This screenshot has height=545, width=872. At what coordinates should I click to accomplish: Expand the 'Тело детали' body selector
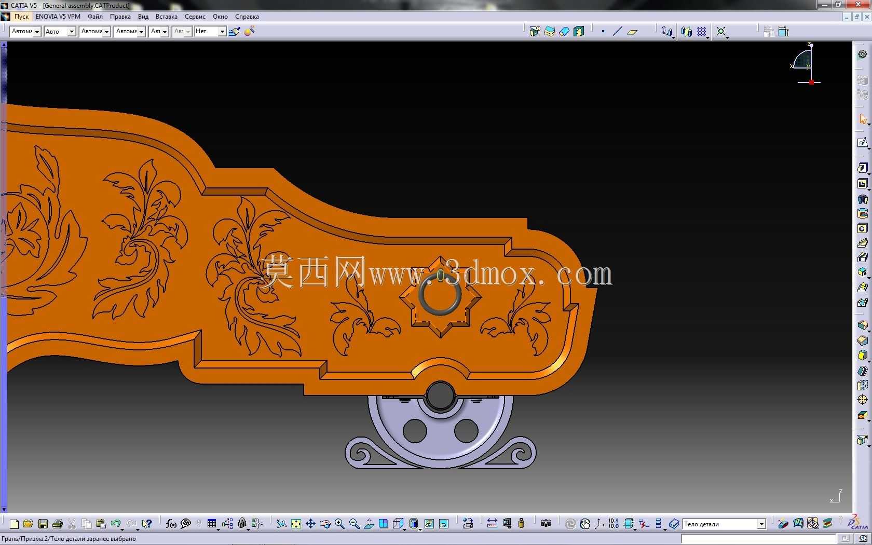tap(761, 524)
